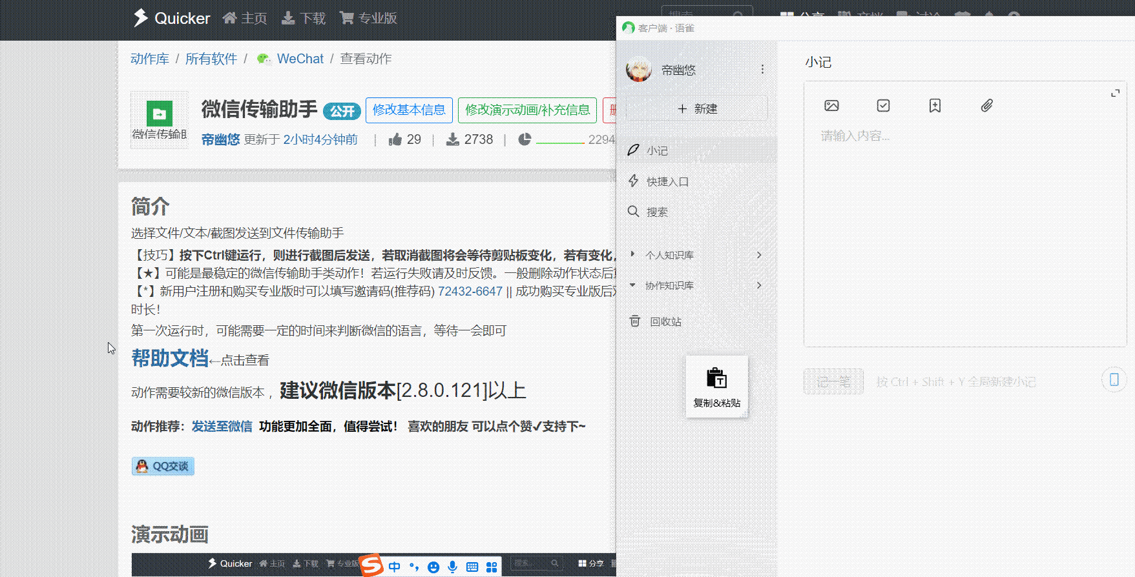The image size is (1135, 577).
Task: Click the bookmark icon in note toolbar
Action: 935,106
